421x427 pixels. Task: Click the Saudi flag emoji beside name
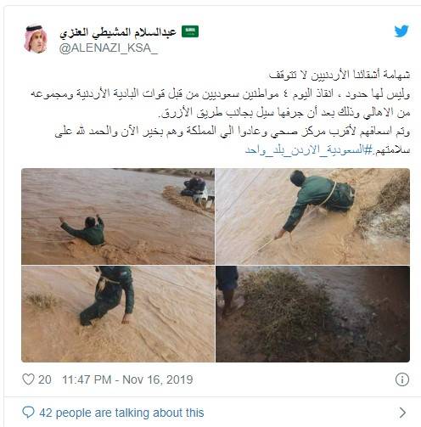(190, 31)
